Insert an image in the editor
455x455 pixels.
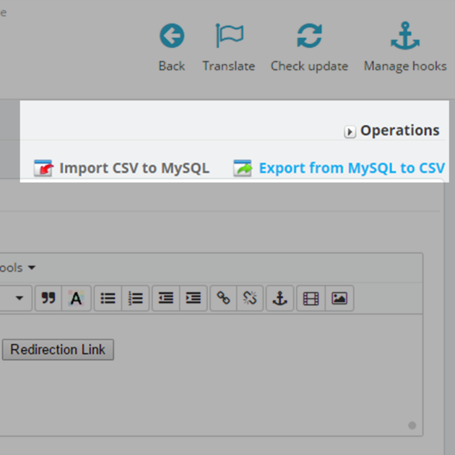point(339,298)
